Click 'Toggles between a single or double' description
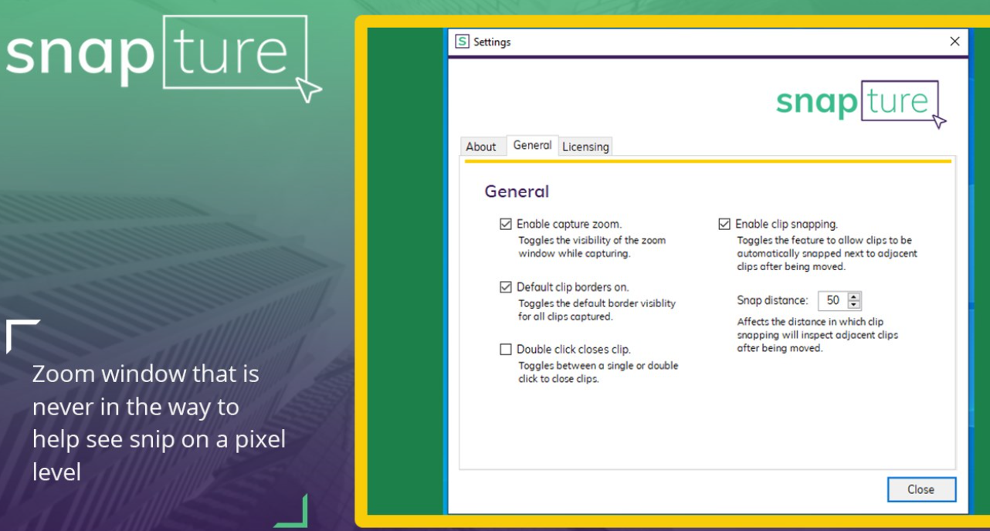Image resolution: width=990 pixels, height=531 pixels. [598, 366]
